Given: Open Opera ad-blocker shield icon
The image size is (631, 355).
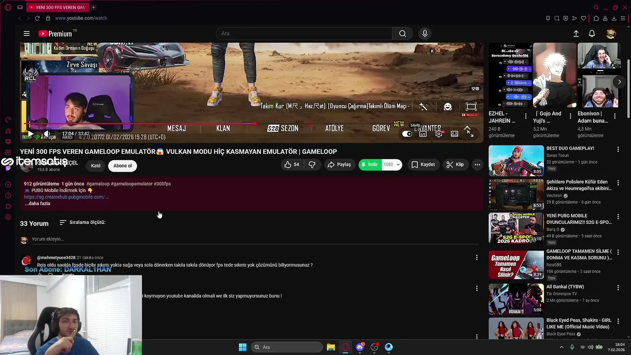Looking at the screenshot, I should tap(566, 18).
